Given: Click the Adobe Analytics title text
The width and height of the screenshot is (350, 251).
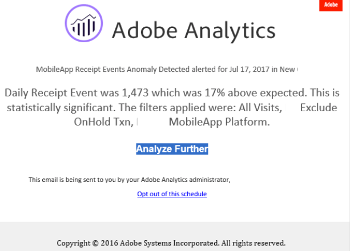Looking at the screenshot, I should click(194, 30).
